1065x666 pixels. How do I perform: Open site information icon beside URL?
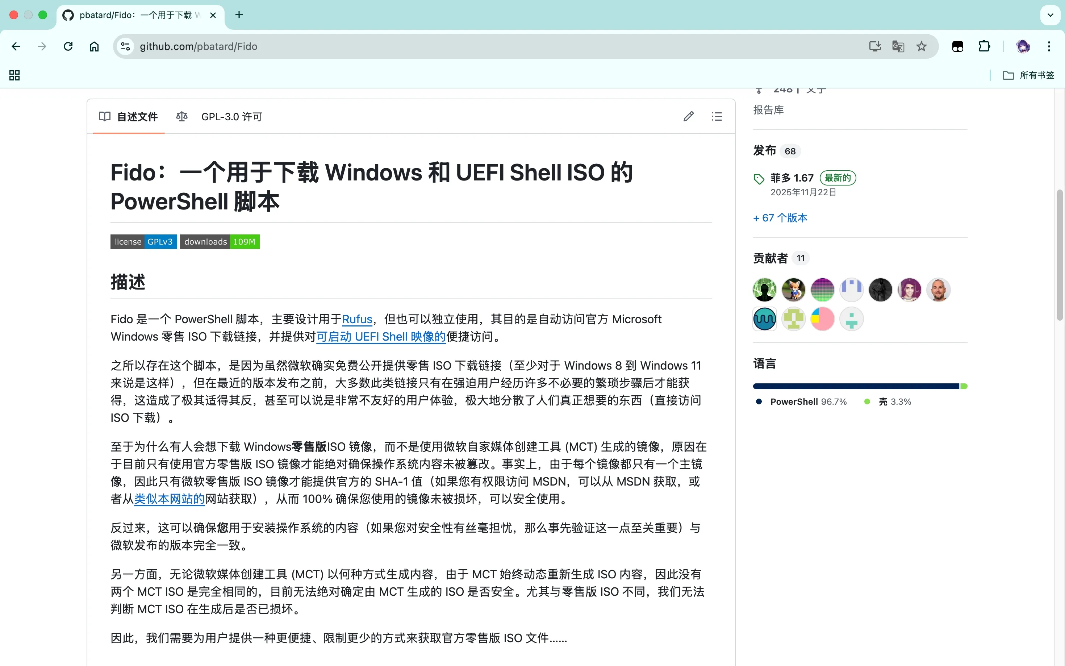(x=125, y=46)
